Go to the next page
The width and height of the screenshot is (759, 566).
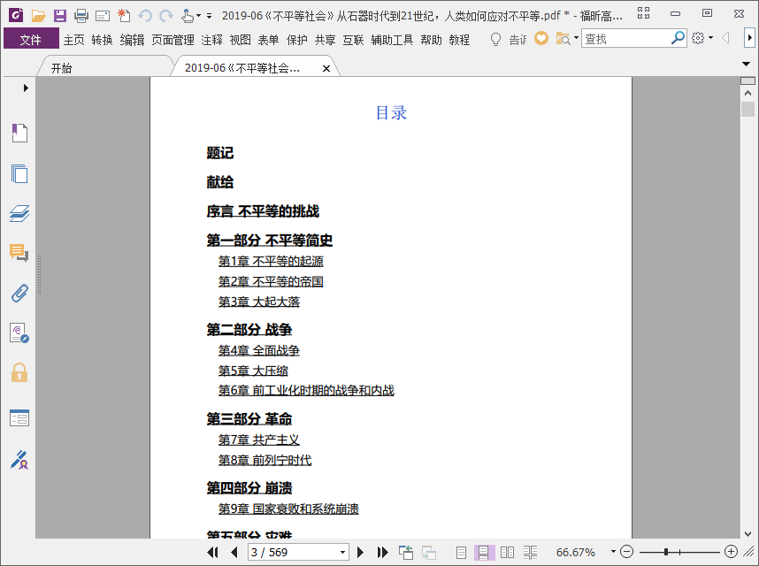point(360,552)
